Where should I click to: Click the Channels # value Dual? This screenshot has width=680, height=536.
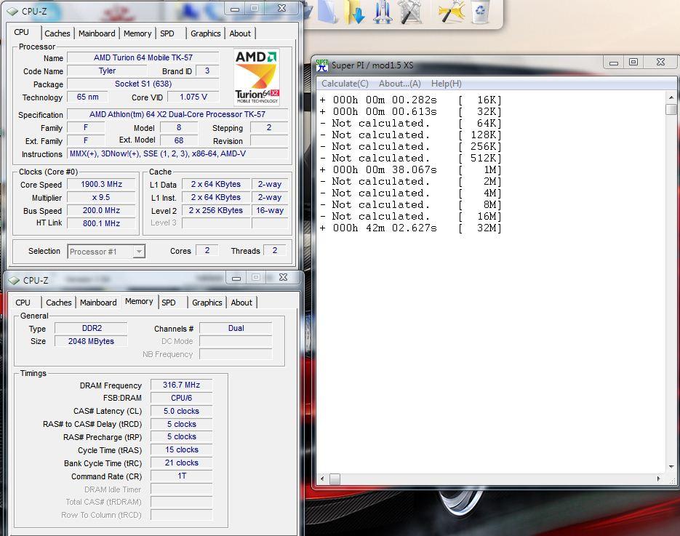click(x=236, y=328)
